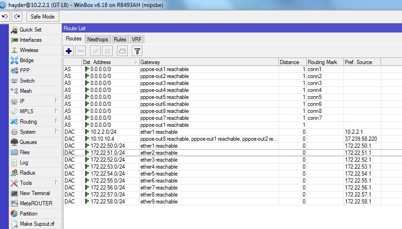Open the Files menu item
The image size is (402, 229).
click(x=35, y=152)
